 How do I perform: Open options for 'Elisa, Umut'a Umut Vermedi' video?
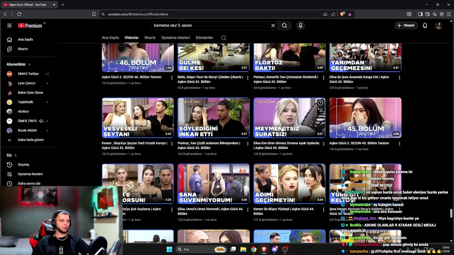point(248,210)
